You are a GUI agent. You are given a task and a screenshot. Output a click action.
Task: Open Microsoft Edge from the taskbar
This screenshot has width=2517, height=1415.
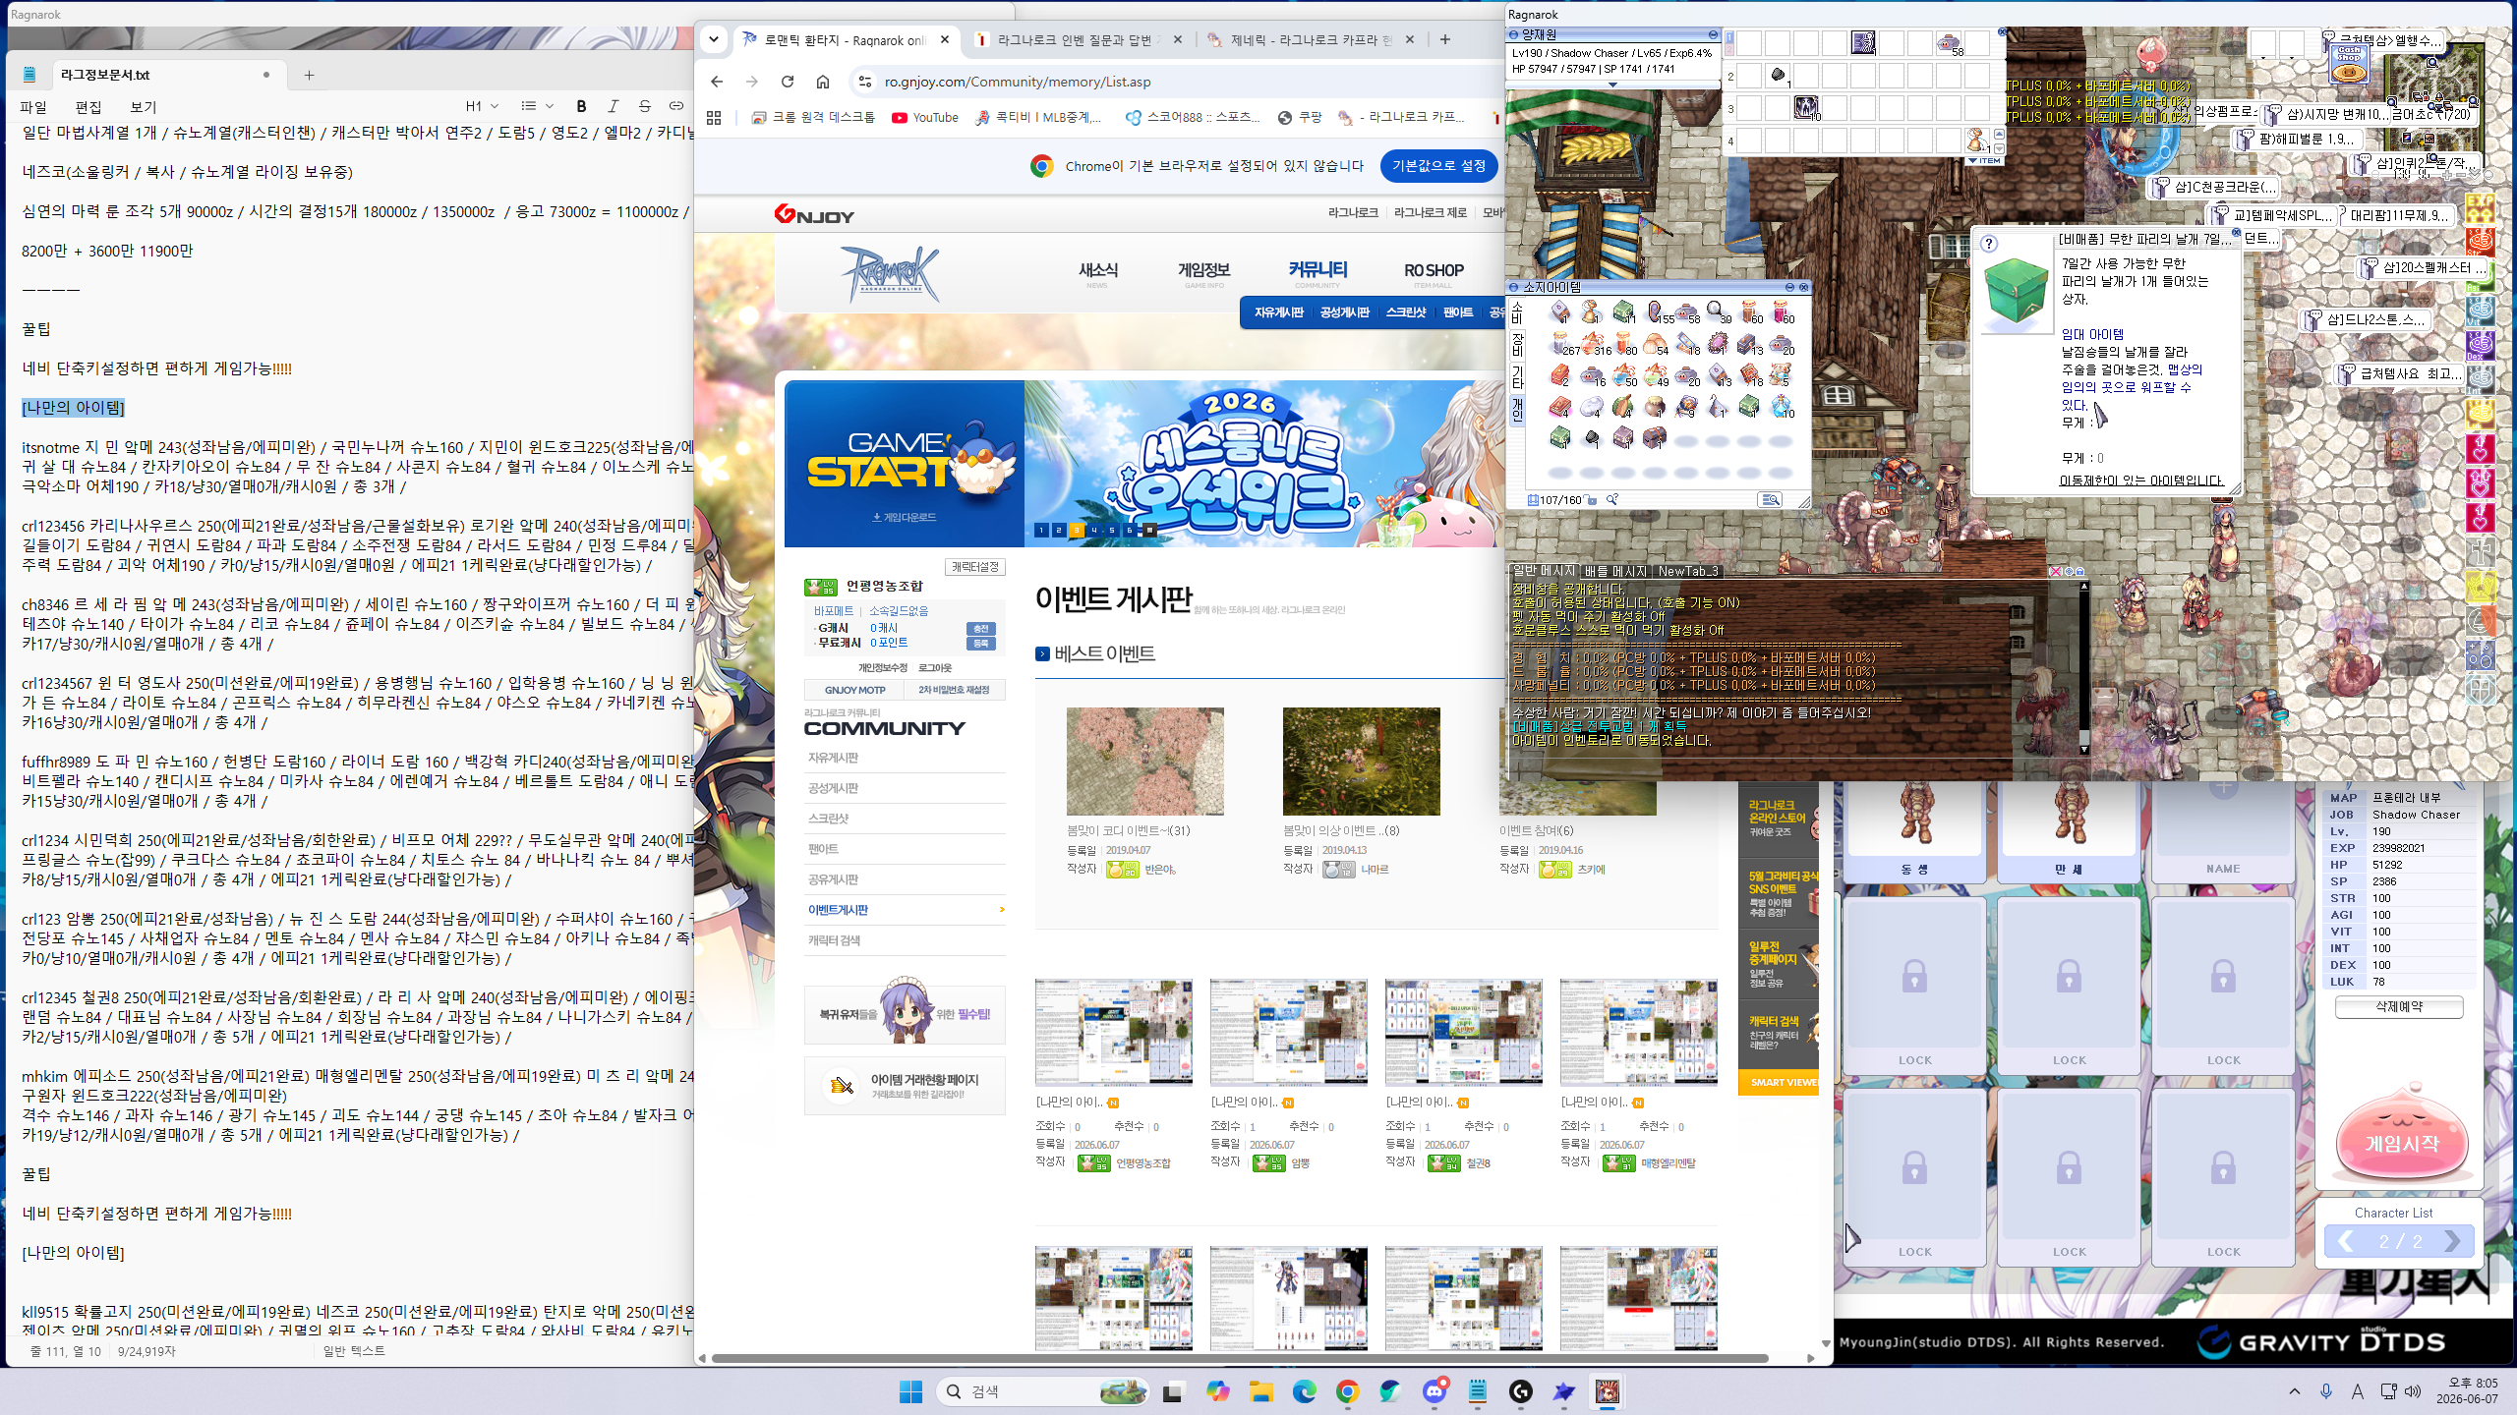tap(1304, 1391)
